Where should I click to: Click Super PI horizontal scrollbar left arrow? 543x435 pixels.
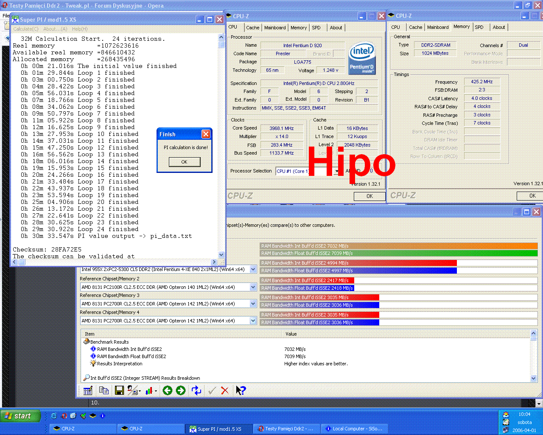click(14, 262)
